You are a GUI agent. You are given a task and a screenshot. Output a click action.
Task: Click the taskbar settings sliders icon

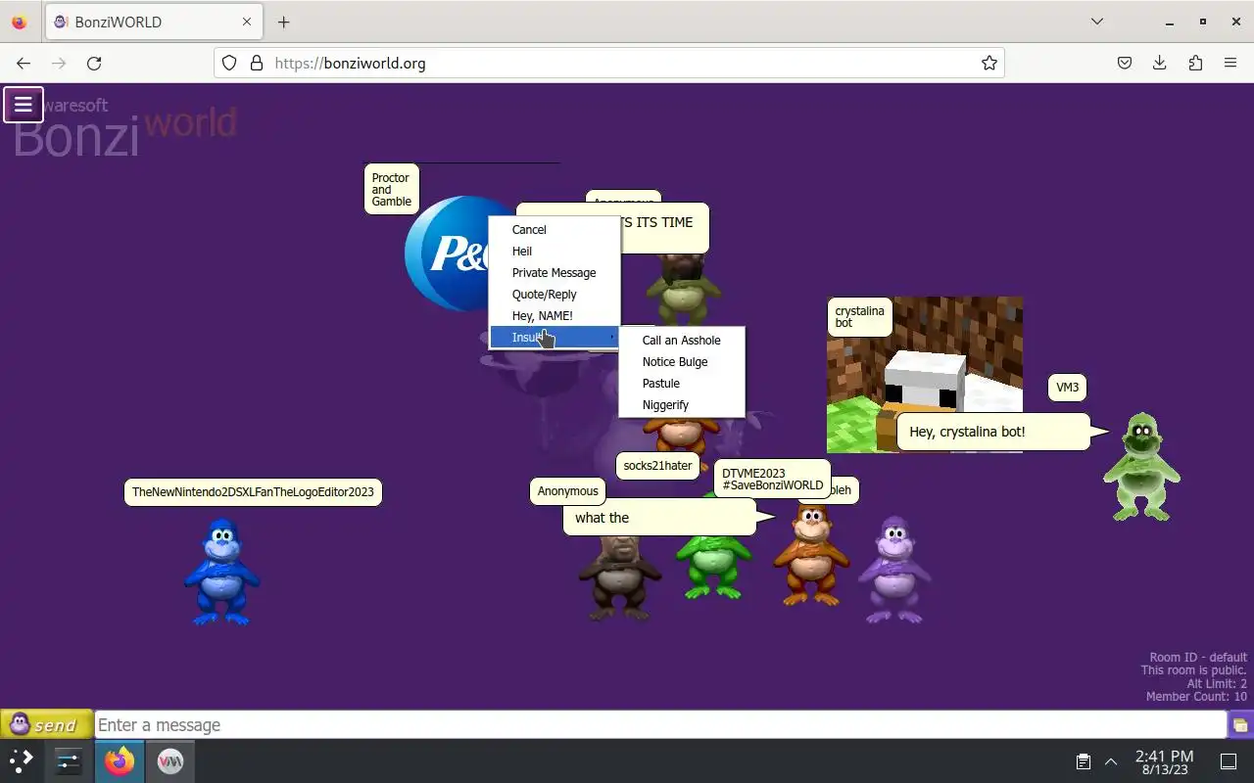pos(69,760)
